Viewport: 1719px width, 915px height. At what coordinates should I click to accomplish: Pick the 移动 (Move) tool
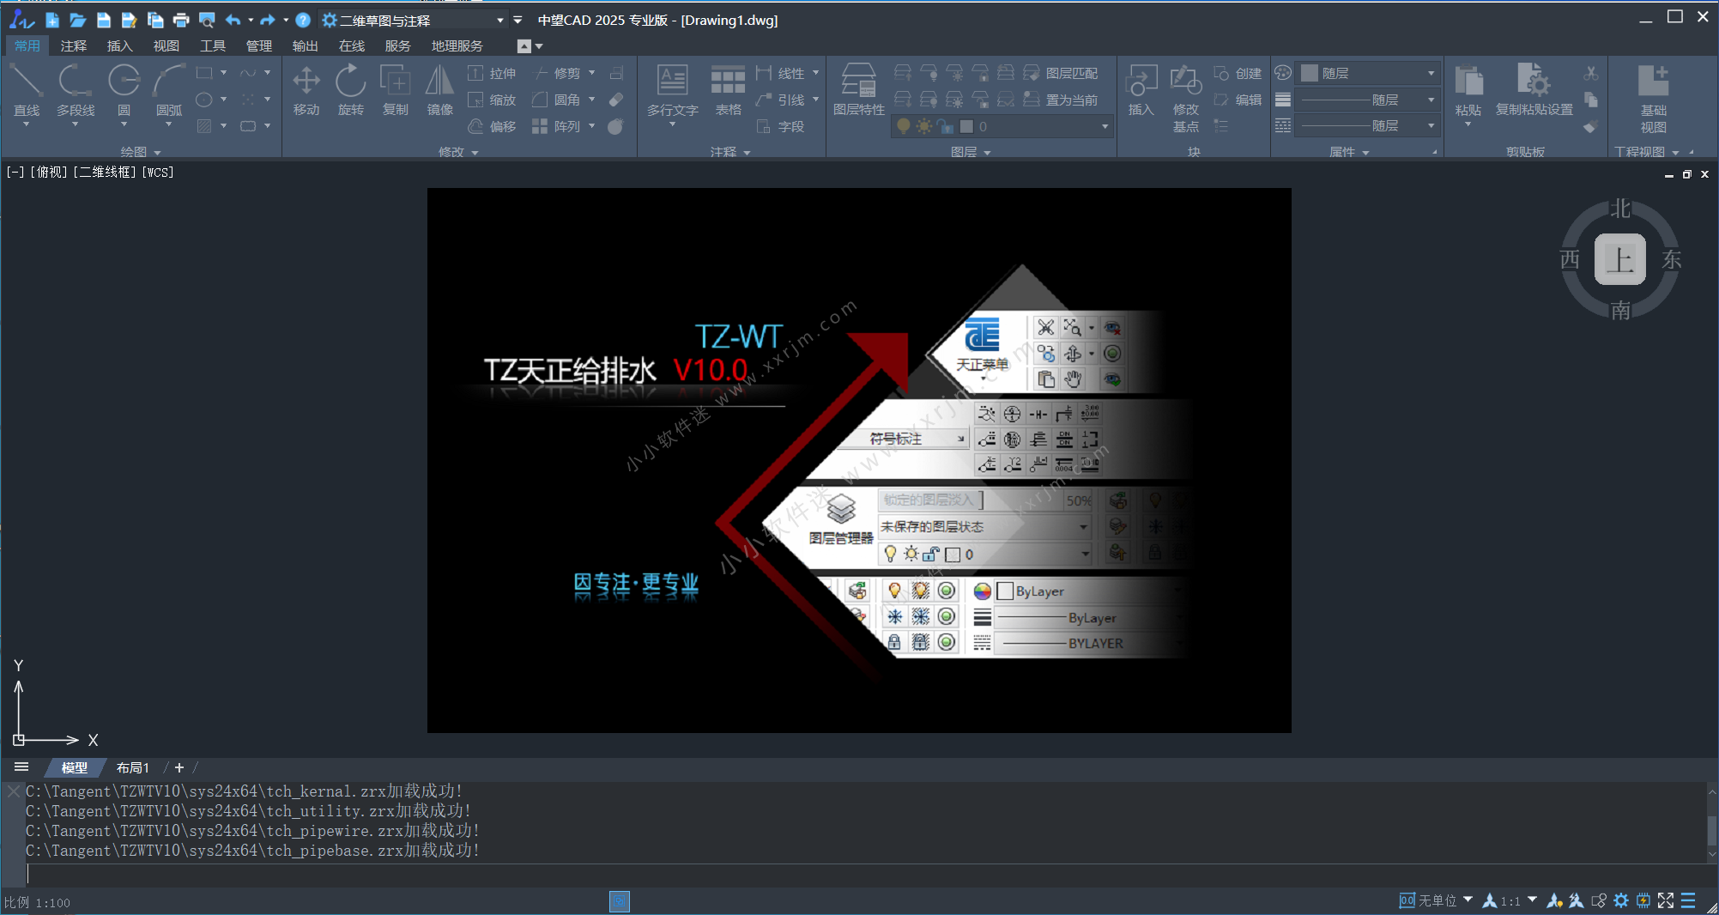tap(306, 90)
